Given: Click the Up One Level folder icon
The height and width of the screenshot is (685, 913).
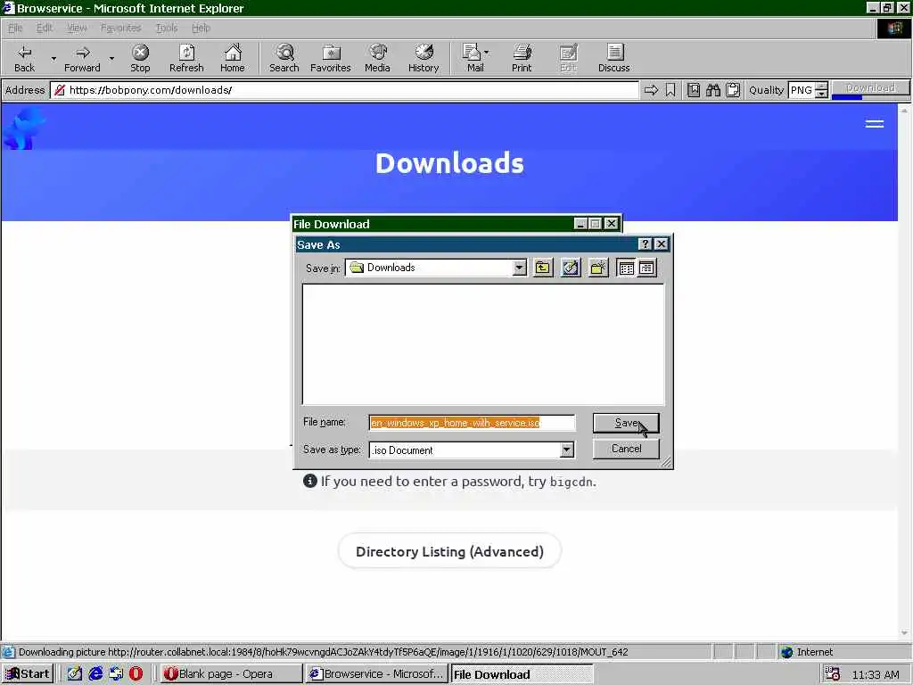Looking at the screenshot, I should pos(543,268).
